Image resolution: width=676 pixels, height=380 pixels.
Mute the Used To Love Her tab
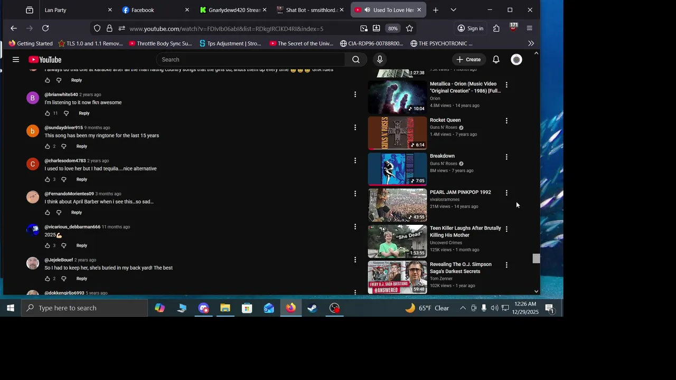[367, 10]
